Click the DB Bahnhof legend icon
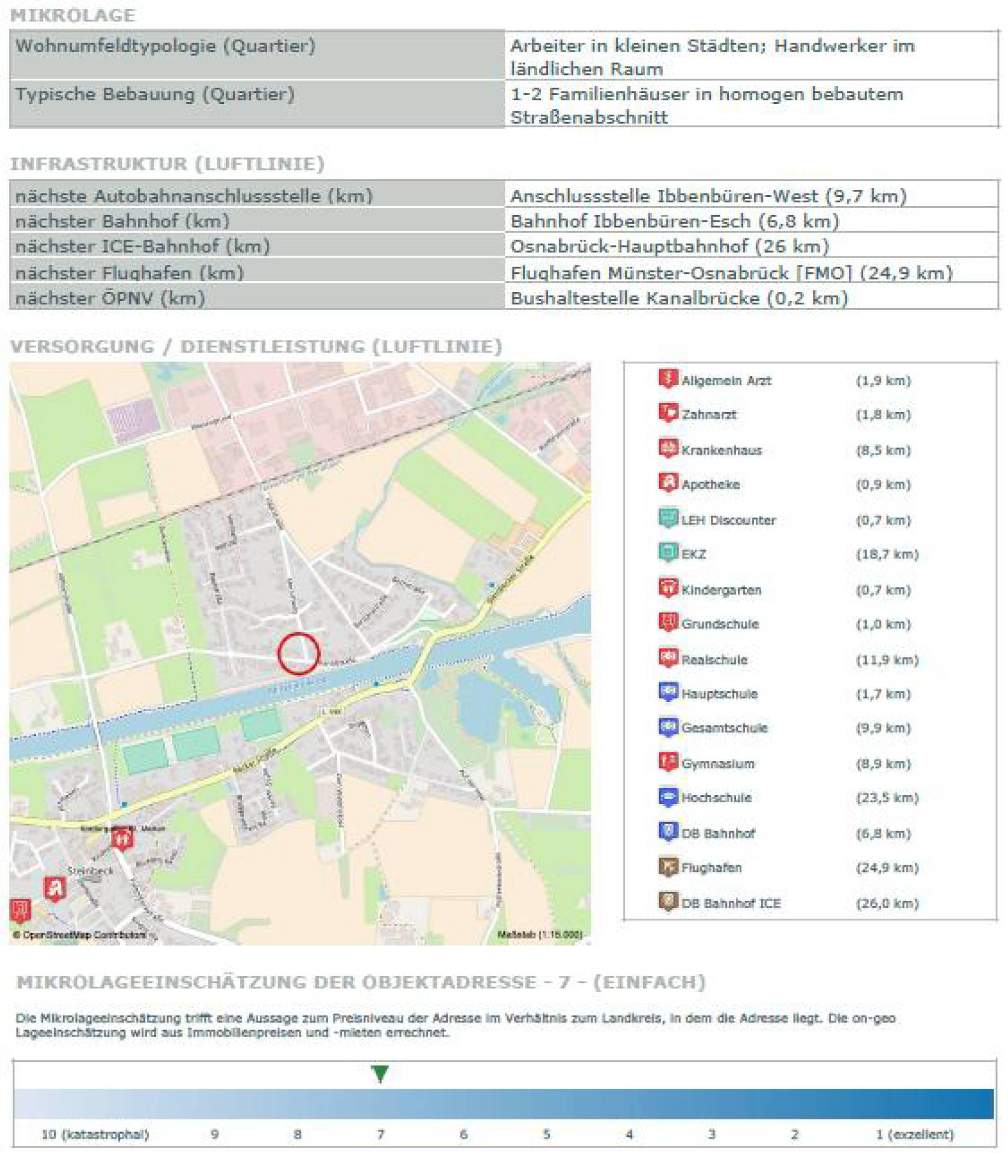The image size is (1008, 1153). pos(668,832)
